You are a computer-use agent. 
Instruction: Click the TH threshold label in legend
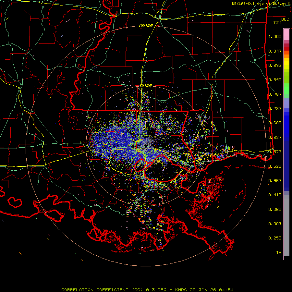(x=279, y=253)
